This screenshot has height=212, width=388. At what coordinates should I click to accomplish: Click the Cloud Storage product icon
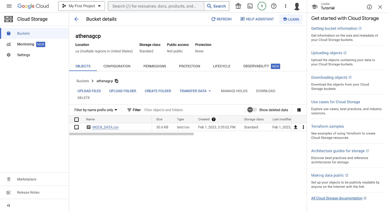coord(8,19)
